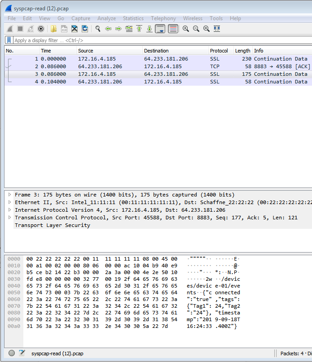The width and height of the screenshot is (312, 362).
Task: Expand the Frame 3 details
Action: click(9, 195)
